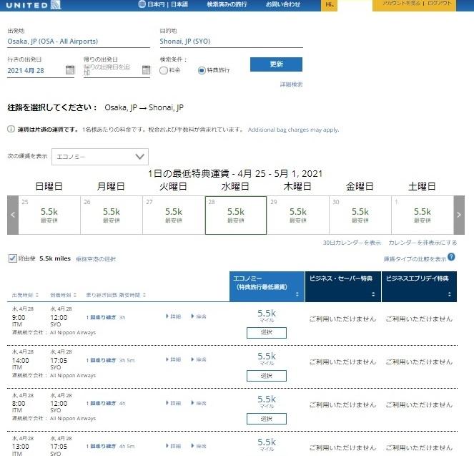474x456 pixels.
Task: Expand 詳細 for the 8:00 ITM flight
Action: [174, 403]
